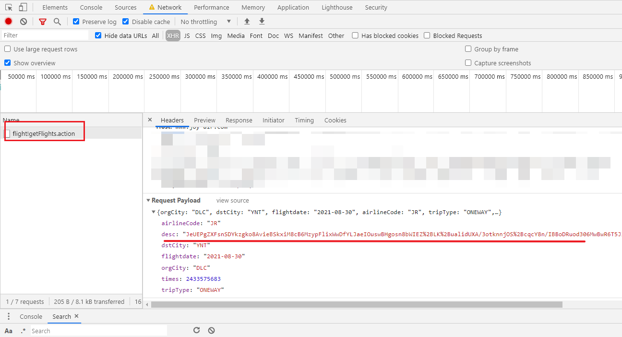Clear the network log
This screenshot has height=337, width=622.
[x=24, y=22]
